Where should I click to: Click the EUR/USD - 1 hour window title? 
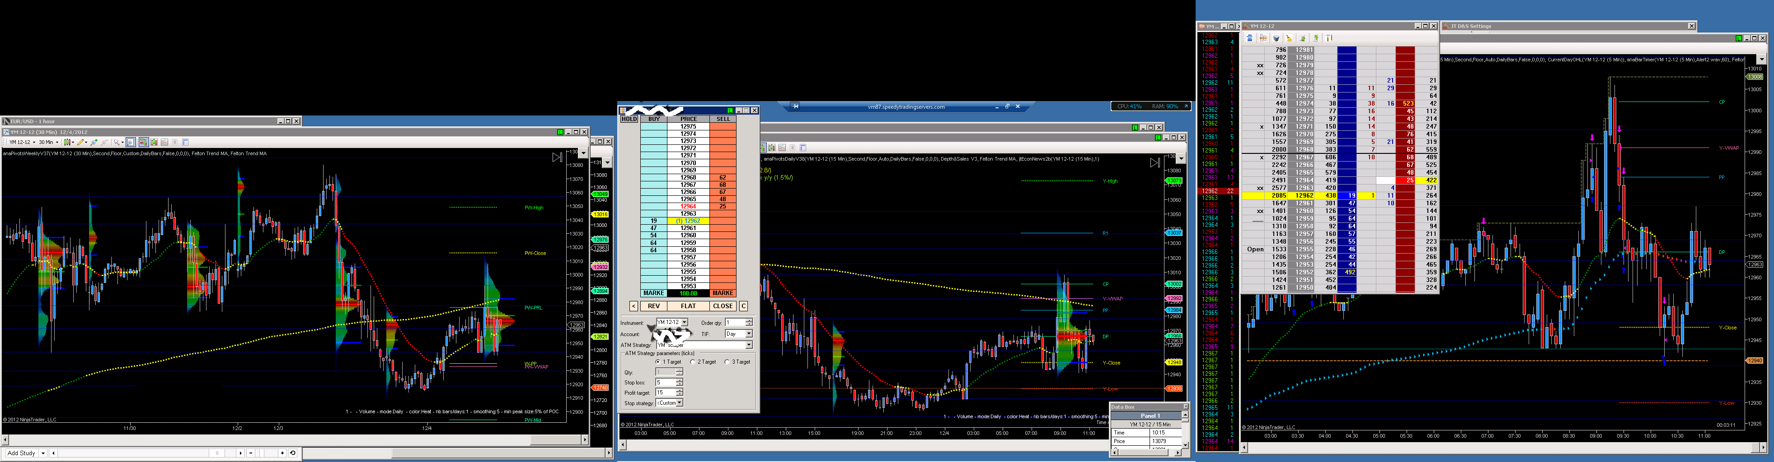click(x=33, y=121)
